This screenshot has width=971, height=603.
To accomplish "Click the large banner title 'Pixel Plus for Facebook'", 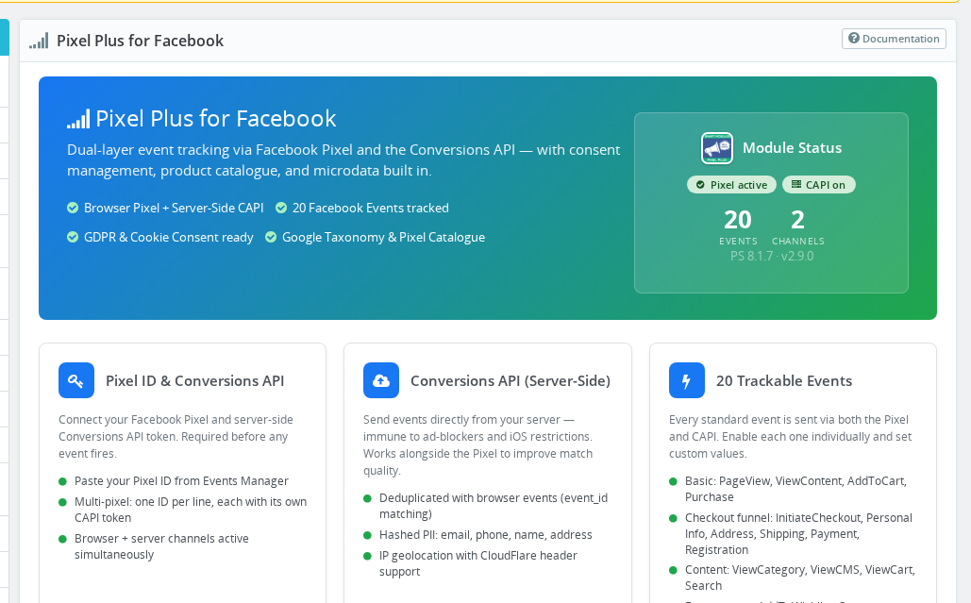I will [x=215, y=118].
